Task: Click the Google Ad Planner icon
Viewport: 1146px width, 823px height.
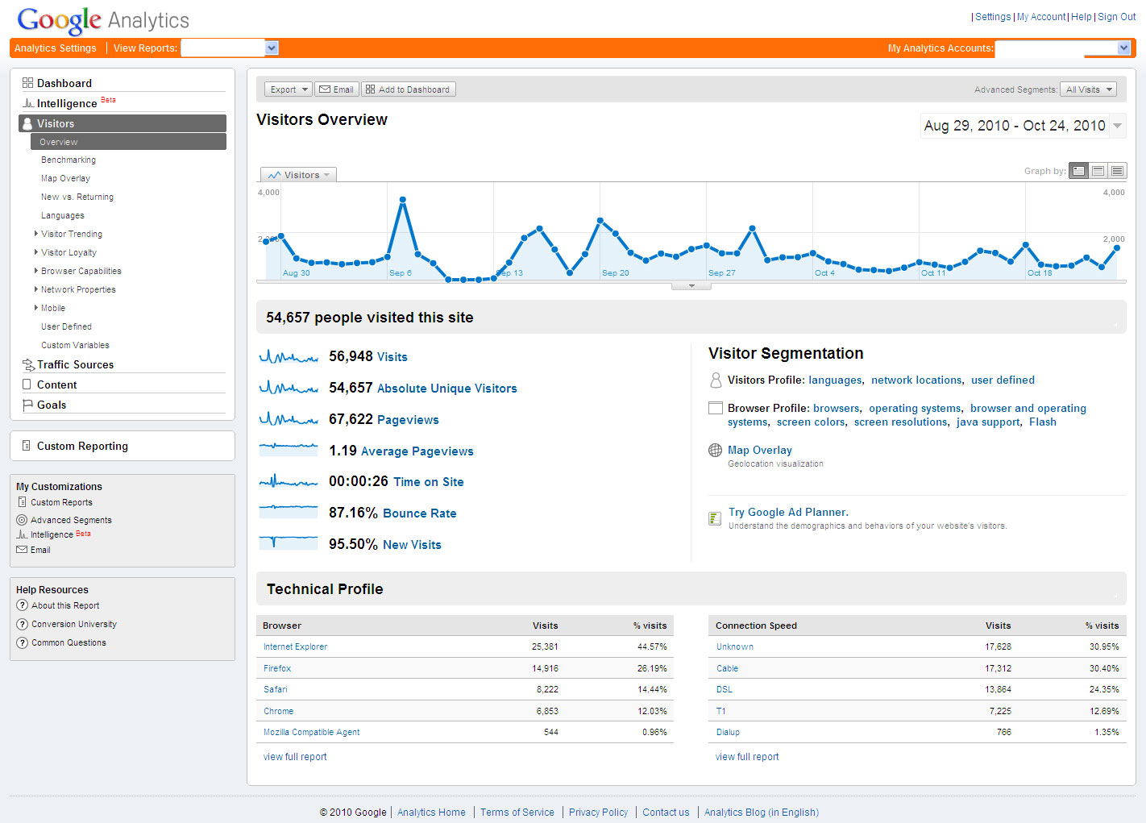Action: point(715,518)
